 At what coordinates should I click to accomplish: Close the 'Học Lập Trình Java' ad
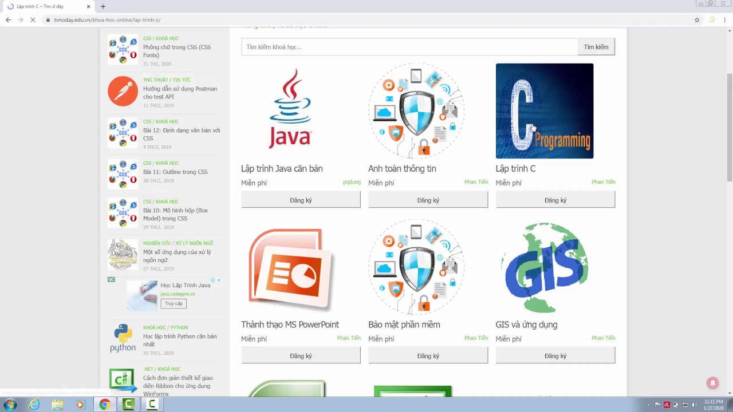[x=219, y=280]
